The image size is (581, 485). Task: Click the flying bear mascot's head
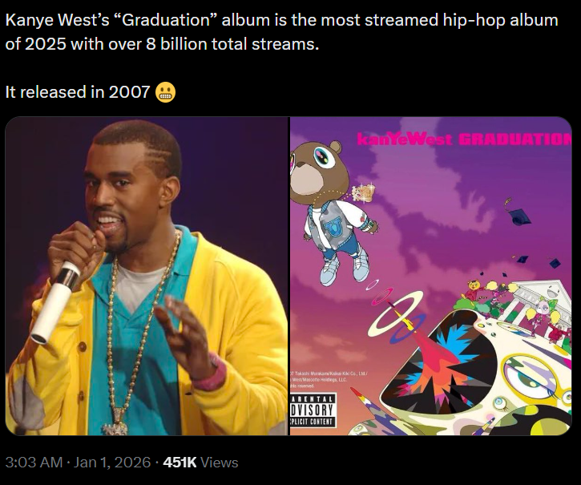coord(316,167)
